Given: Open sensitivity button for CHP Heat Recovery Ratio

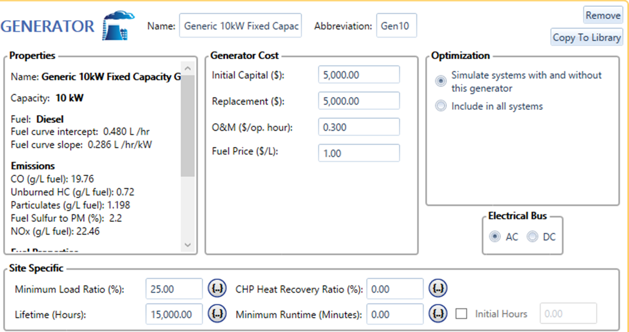Looking at the screenshot, I should coord(438,288).
